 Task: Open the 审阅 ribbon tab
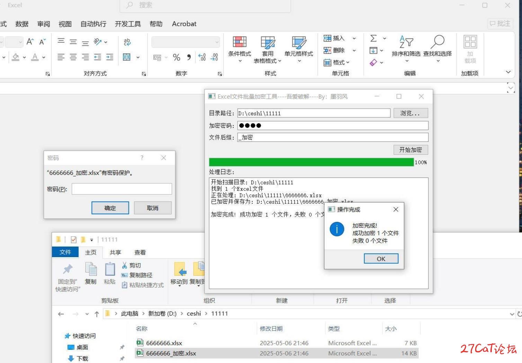(x=44, y=24)
